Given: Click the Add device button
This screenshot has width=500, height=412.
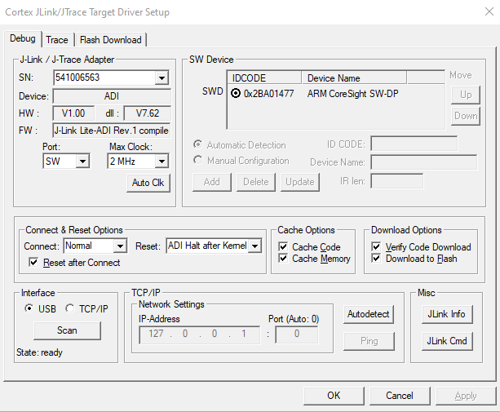Looking at the screenshot, I should 212,182.
